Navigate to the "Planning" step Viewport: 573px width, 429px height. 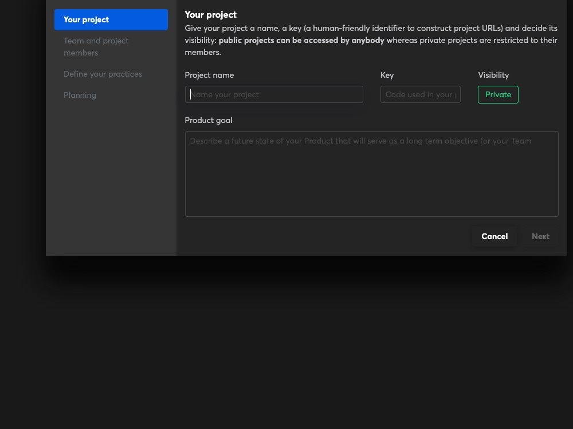80,95
